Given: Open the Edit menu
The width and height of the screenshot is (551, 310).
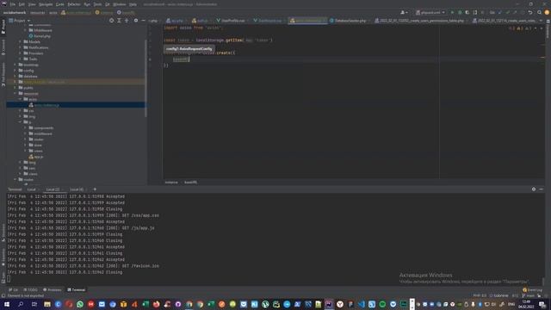Looking at the screenshot, I should coord(22,4).
